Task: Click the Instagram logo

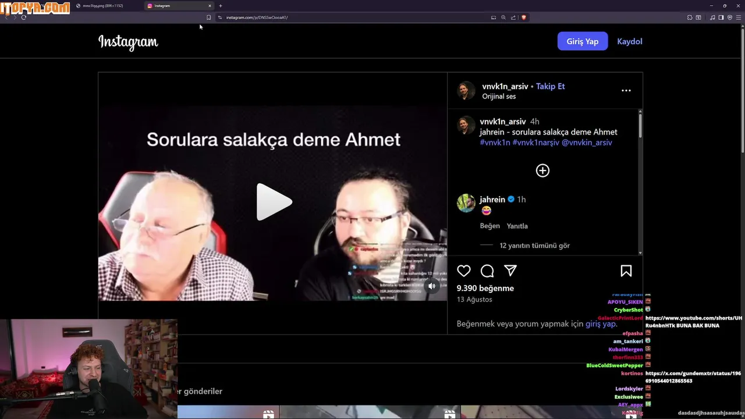Action: pyautogui.click(x=128, y=42)
